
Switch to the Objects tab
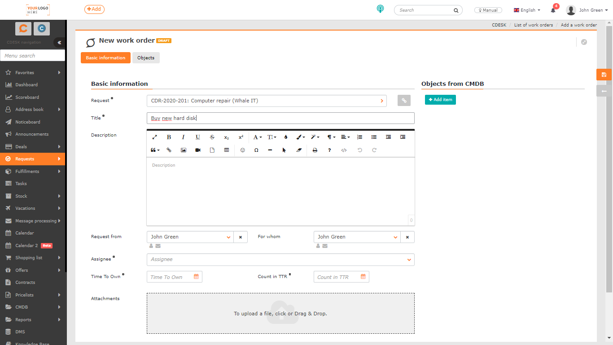coord(146,57)
